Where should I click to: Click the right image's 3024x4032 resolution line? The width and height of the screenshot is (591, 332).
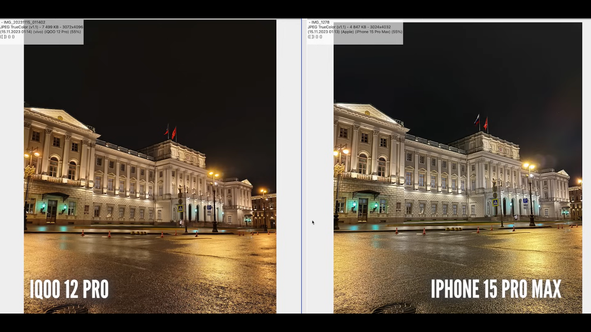(x=349, y=27)
